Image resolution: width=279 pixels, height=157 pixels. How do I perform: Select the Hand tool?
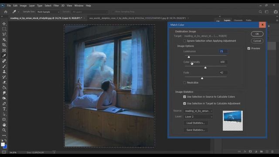coord(4,125)
